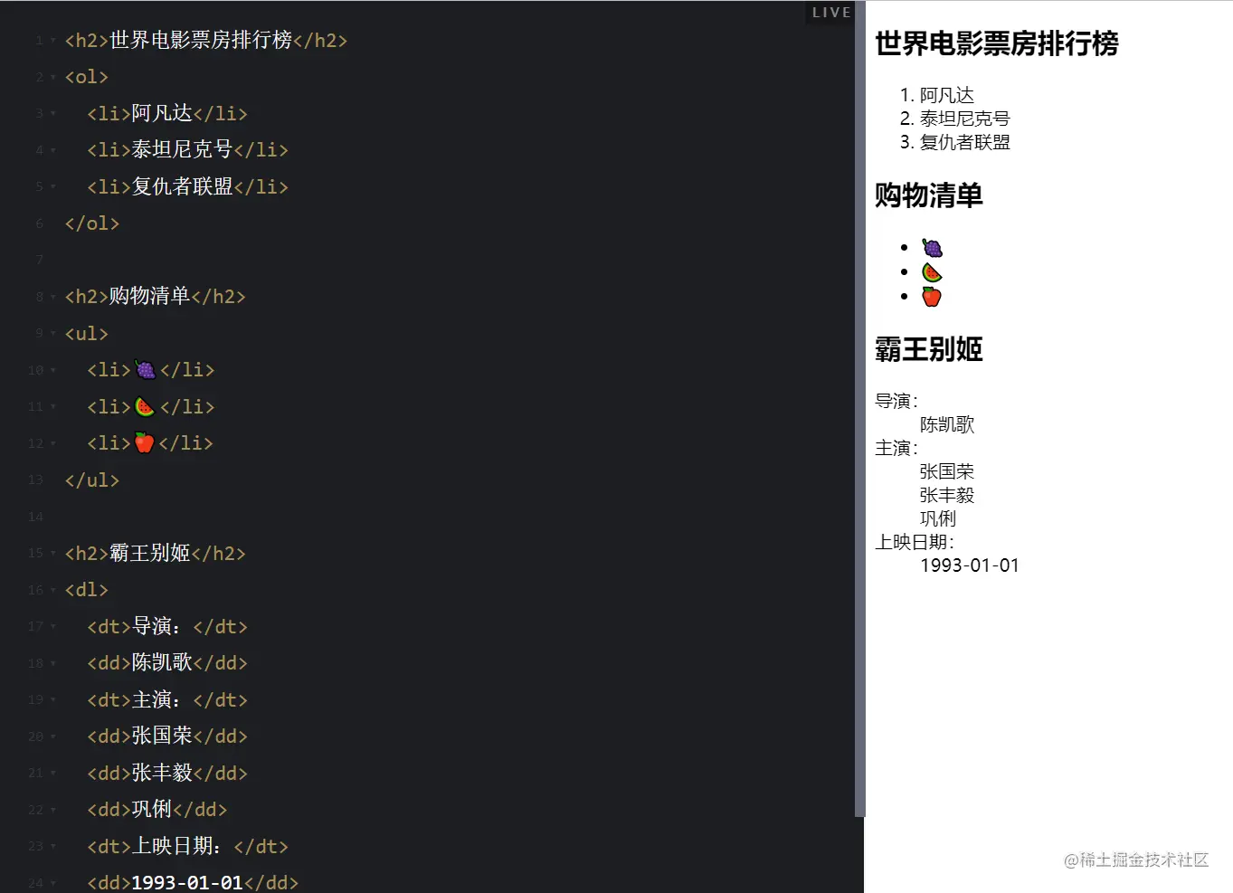This screenshot has height=893, width=1233.
Task: Collapse the ol fold arrow on line 2
Action: (53, 78)
